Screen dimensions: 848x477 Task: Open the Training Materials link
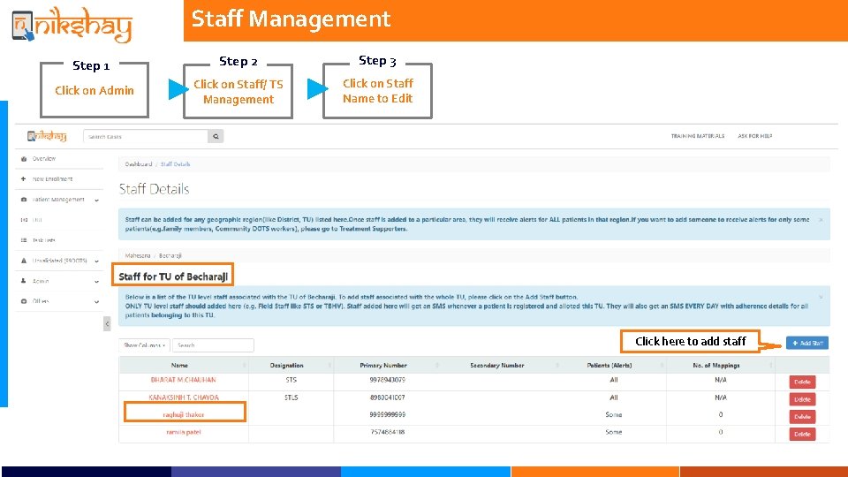pos(698,136)
